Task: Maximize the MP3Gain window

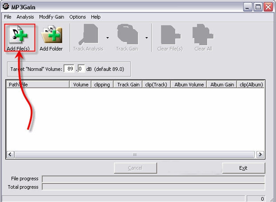Action: pos(258,7)
